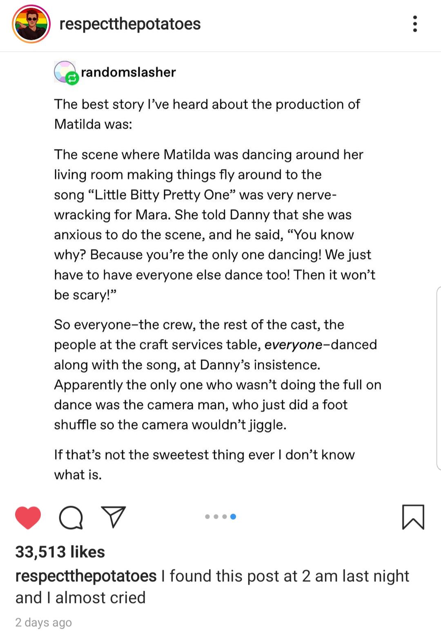Open the three-dot post options menu
Image resolution: width=441 pixels, height=641 pixels.
[415, 24]
